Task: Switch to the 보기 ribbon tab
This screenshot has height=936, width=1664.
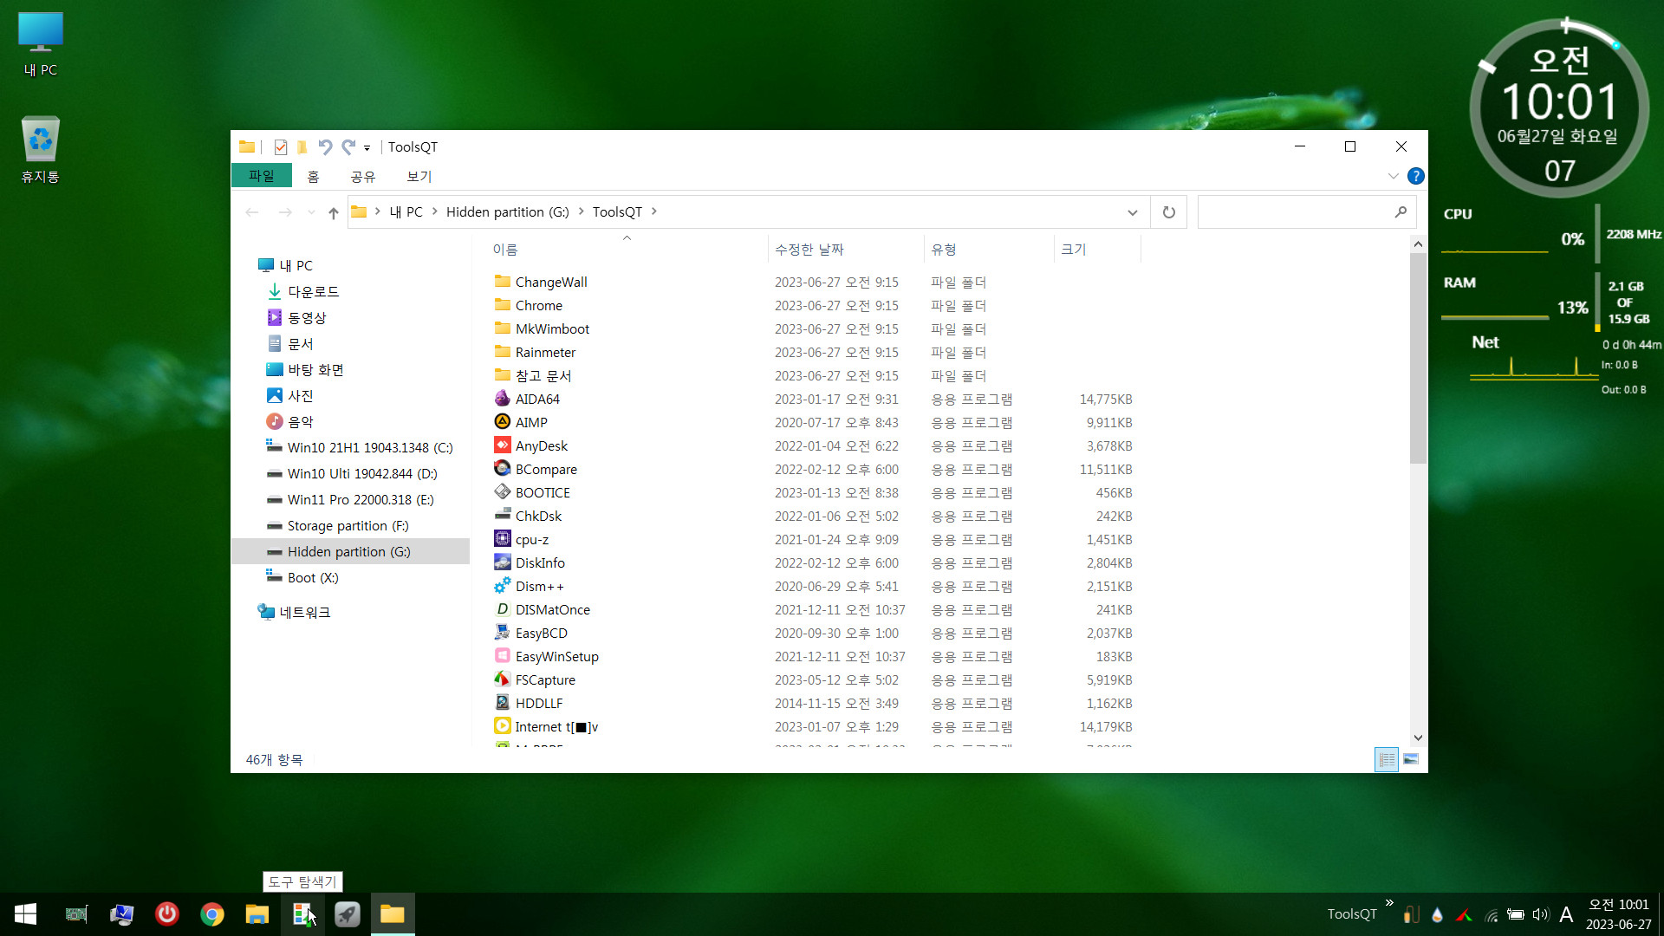Action: (419, 176)
